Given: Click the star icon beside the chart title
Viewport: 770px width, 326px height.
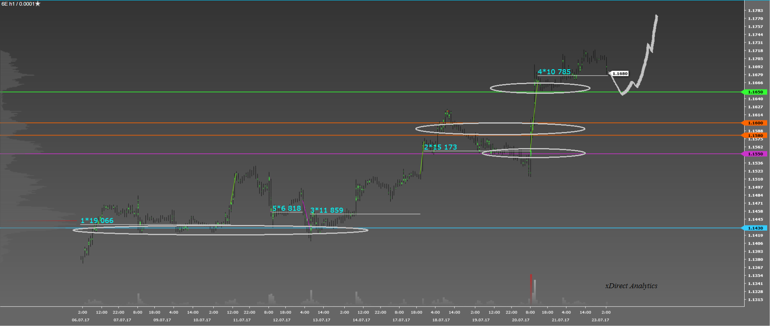Looking at the screenshot, I should click(x=38, y=4).
